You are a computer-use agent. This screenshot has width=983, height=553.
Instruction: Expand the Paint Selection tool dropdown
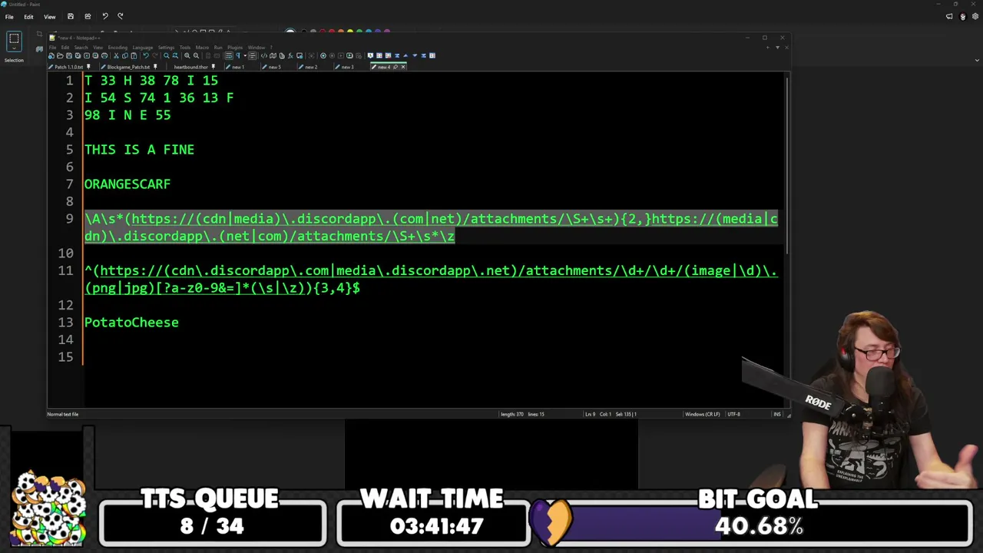tap(14, 49)
